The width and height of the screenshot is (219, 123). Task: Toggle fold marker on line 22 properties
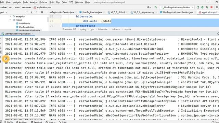61,26
